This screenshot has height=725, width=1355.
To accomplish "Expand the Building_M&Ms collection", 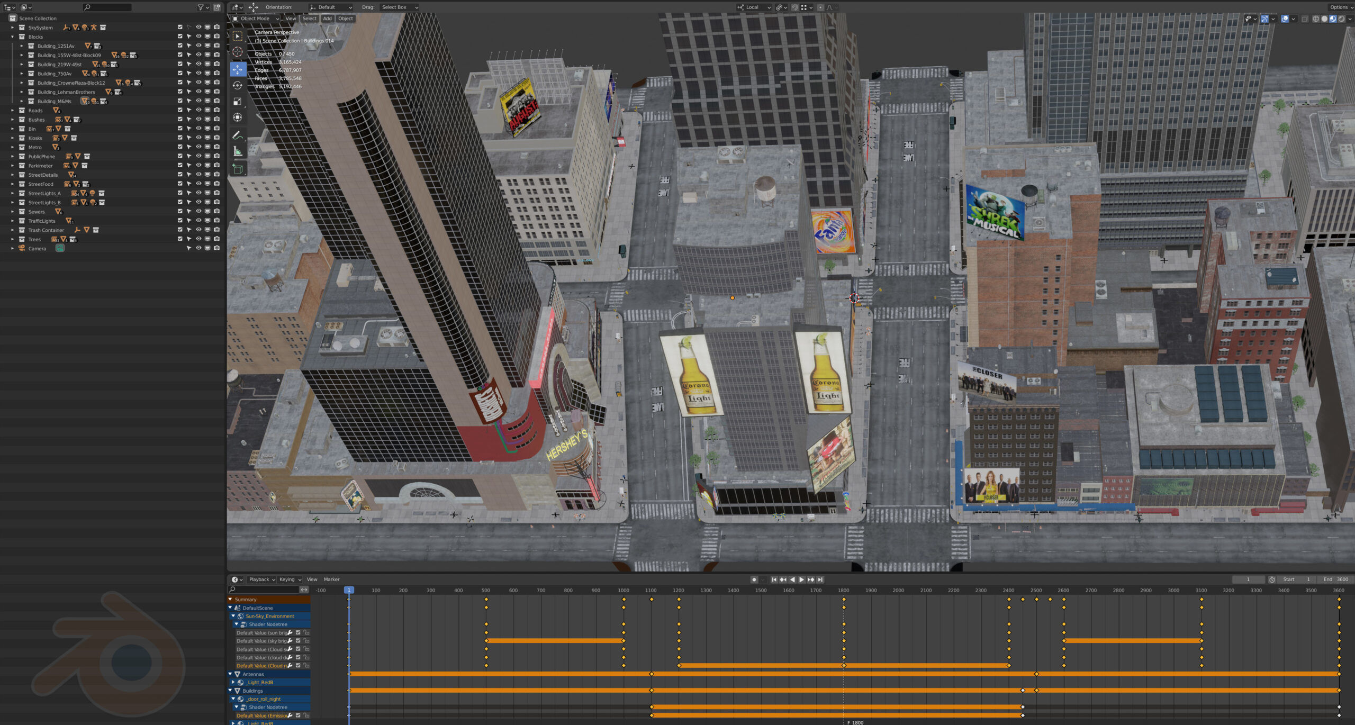I will point(22,101).
